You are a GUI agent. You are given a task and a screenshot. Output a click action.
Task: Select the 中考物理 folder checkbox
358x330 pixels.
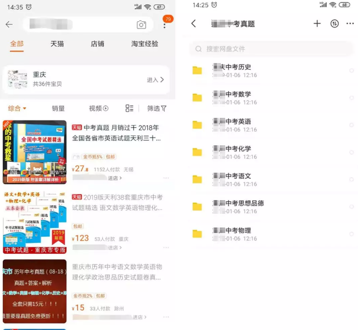point(351,234)
